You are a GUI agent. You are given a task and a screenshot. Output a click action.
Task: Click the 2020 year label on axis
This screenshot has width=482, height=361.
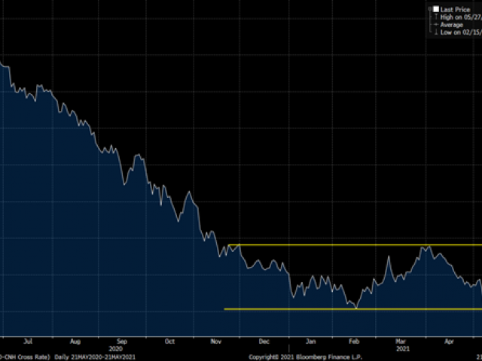click(x=115, y=348)
